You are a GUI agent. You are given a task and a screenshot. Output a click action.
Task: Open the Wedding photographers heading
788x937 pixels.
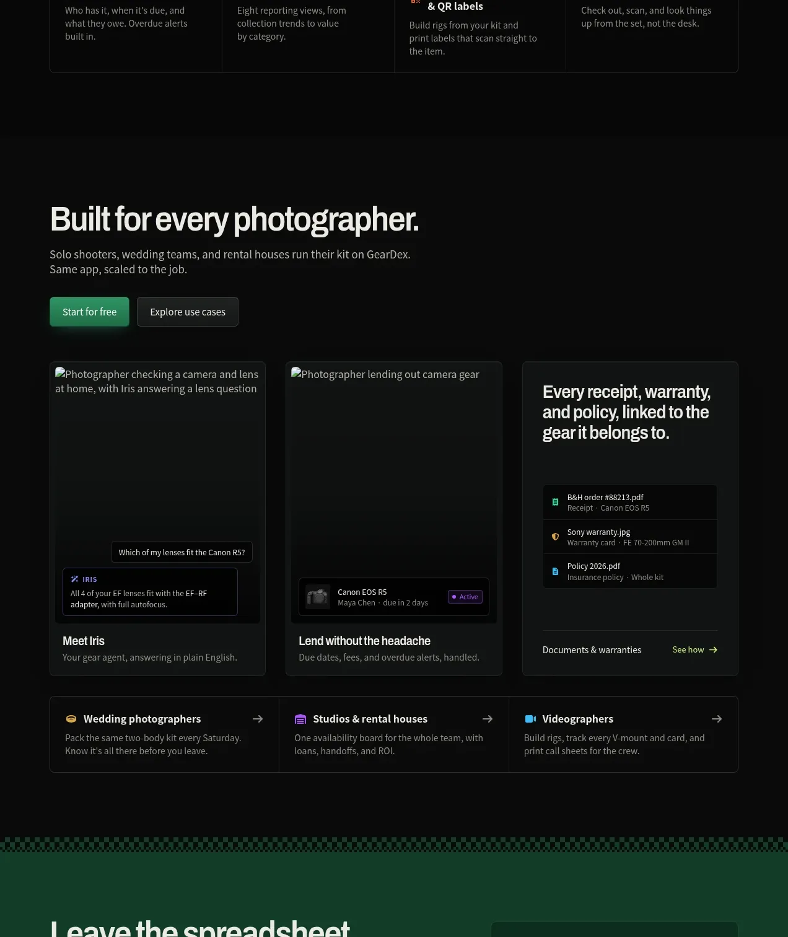pyautogui.click(x=142, y=719)
